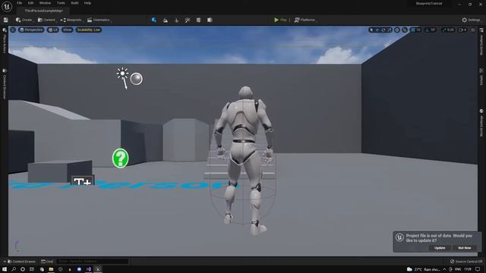
Task: Open the Settings dropdown
Action: (471, 20)
